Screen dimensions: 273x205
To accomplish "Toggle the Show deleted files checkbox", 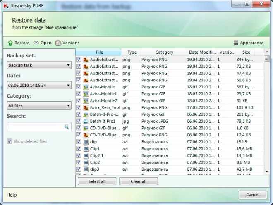I will (x=10, y=141).
